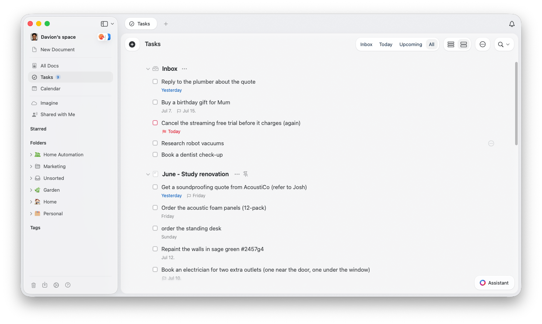Click the Davion's space workspace name
The width and height of the screenshot is (542, 324).
point(58,37)
